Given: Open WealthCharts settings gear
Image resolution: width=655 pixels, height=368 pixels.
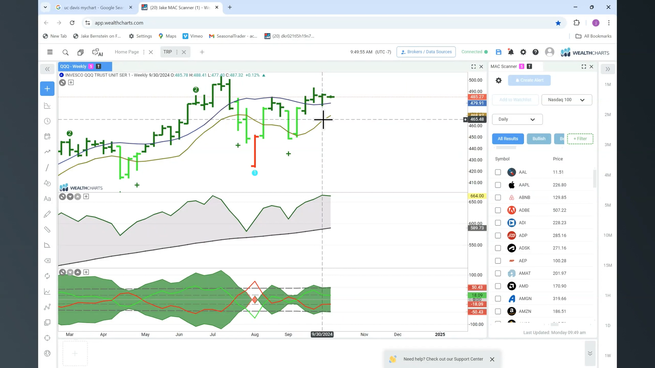Looking at the screenshot, I should [x=523, y=52].
